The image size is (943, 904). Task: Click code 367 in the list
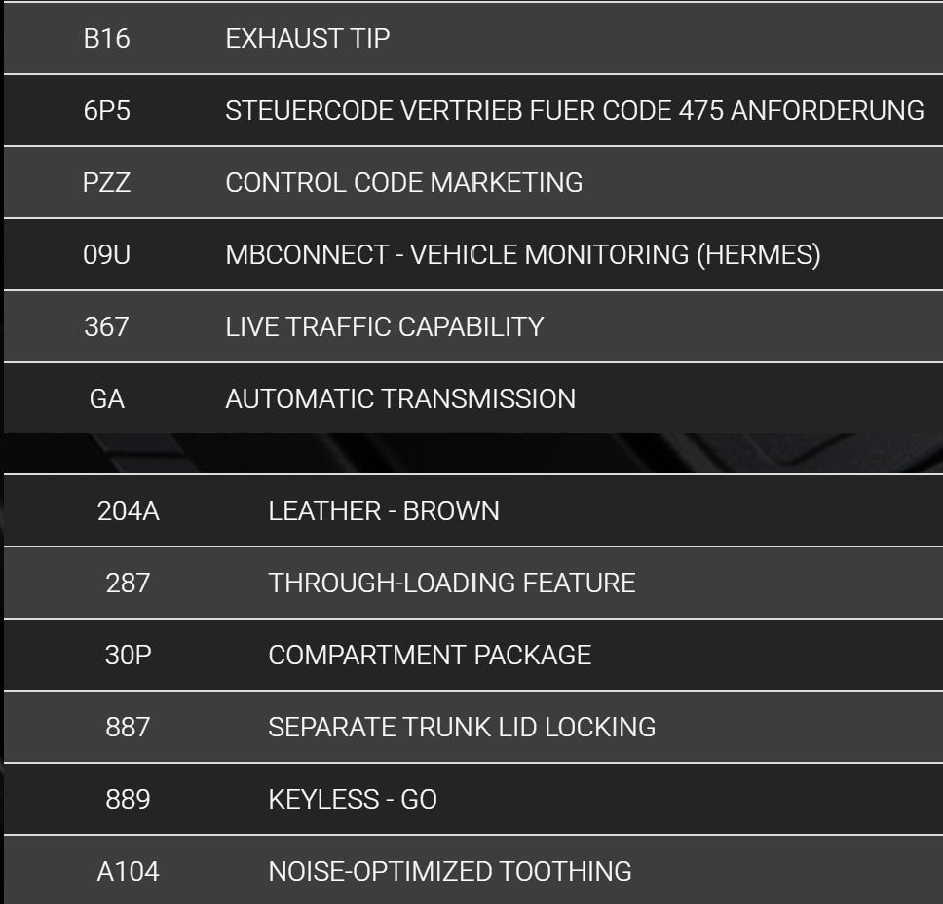click(x=106, y=326)
